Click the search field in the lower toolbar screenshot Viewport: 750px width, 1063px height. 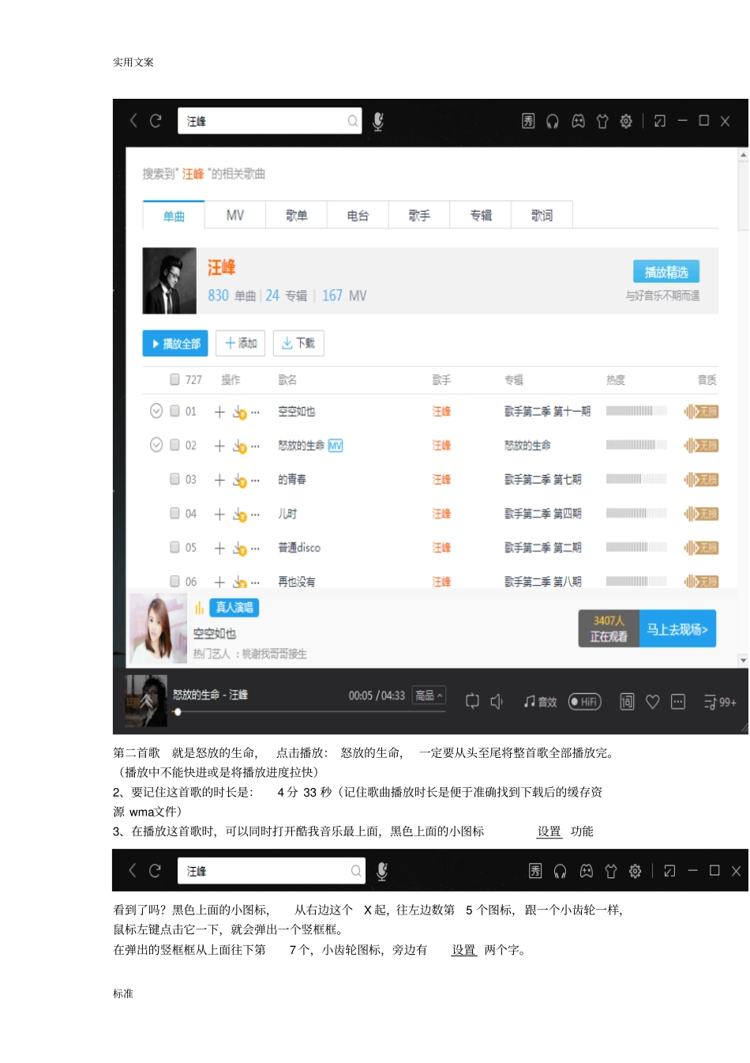tap(272, 871)
